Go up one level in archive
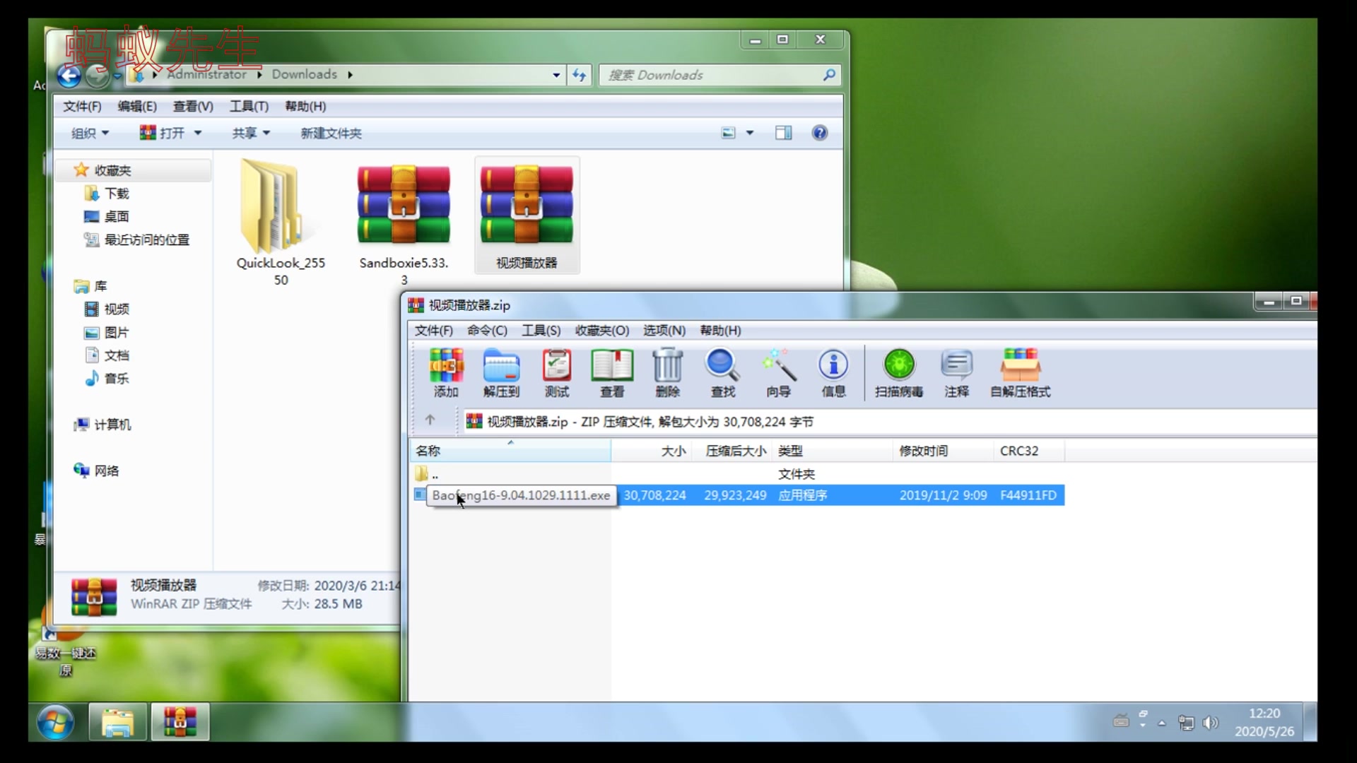 coord(430,420)
